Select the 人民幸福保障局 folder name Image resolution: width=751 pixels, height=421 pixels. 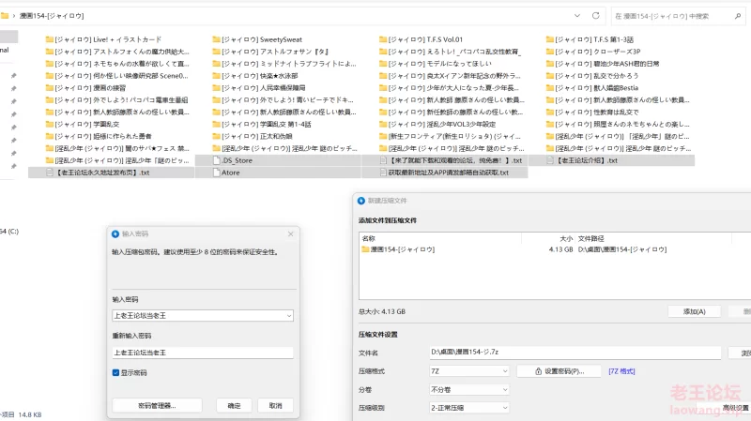(x=264, y=88)
